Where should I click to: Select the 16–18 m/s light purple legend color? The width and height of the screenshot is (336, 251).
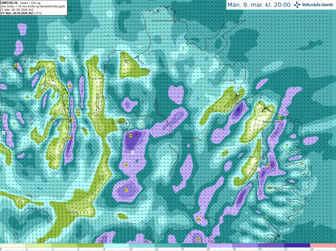220,245
